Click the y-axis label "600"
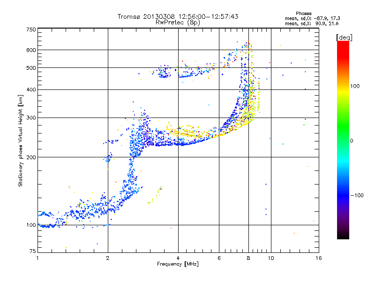Screen dimensions: 375x281 tap(31, 50)
